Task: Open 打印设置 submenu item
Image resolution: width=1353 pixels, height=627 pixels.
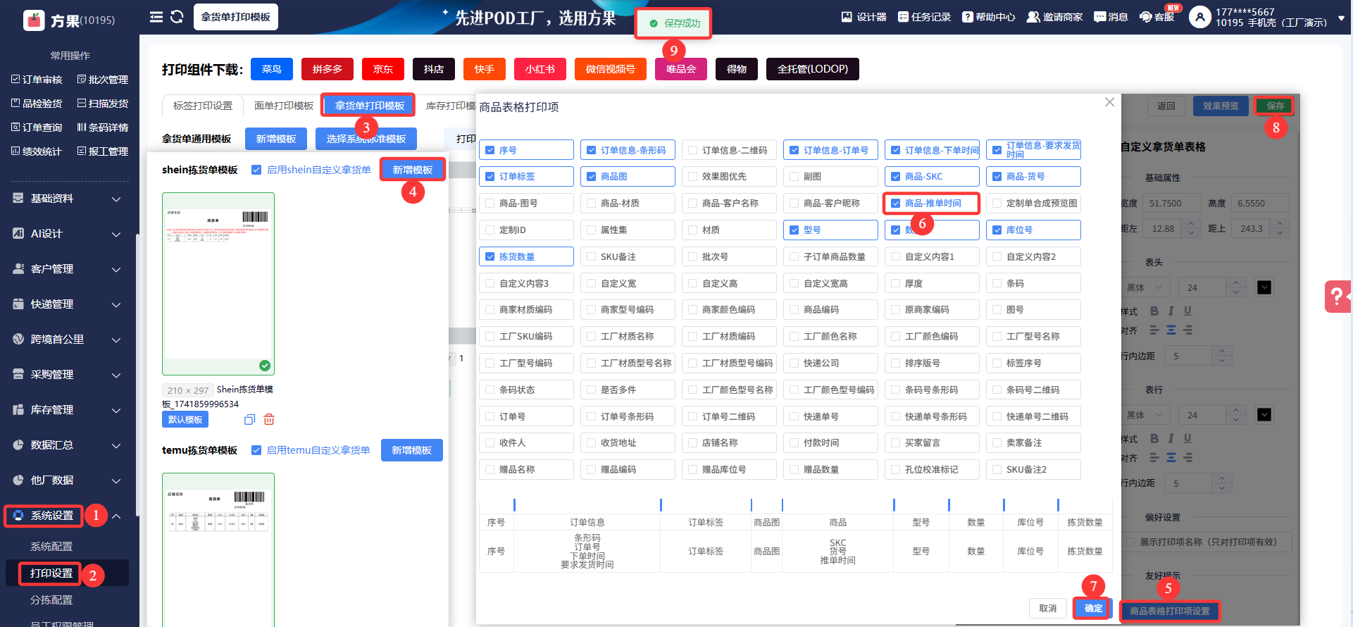Action: [x=51, y=573]
